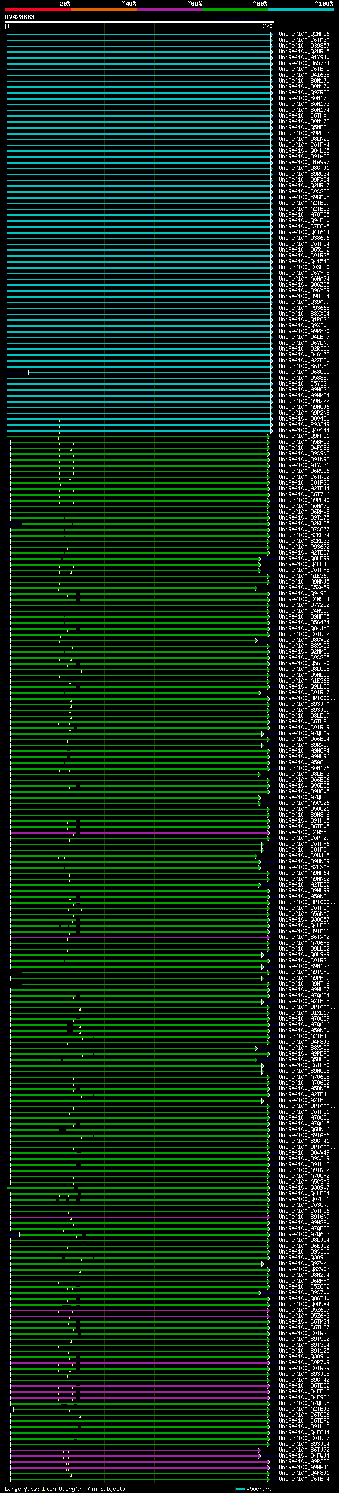Select hit label UniRef100_A9NKD4
Viewport: 339px width, 1493px height.
[x=304, y=395]
